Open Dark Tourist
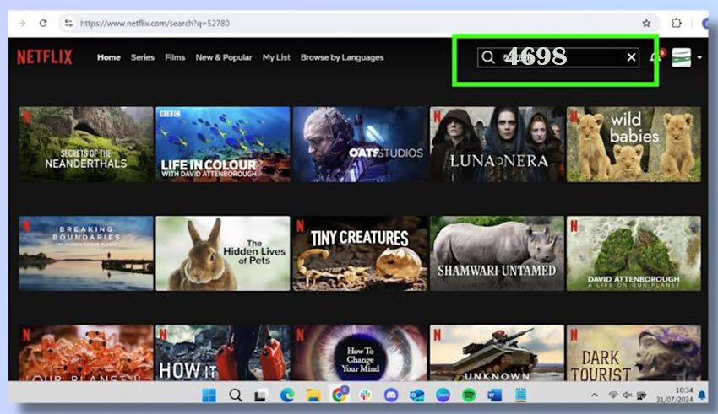 634,352
